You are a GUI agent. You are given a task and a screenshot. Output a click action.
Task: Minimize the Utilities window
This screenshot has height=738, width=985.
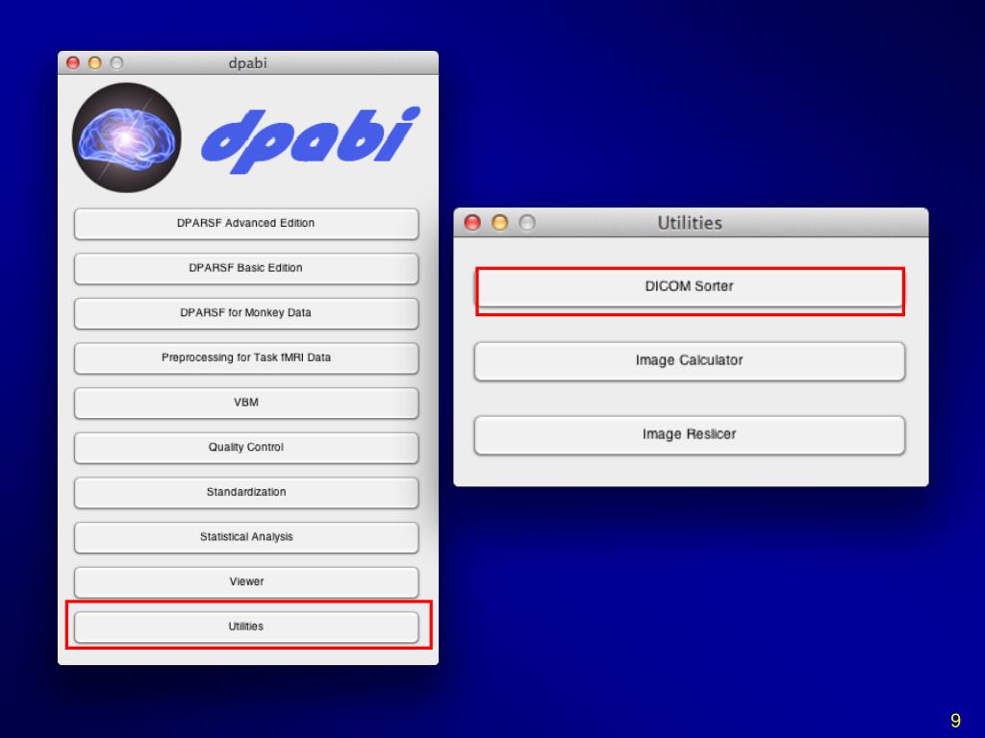coord(500,223)
